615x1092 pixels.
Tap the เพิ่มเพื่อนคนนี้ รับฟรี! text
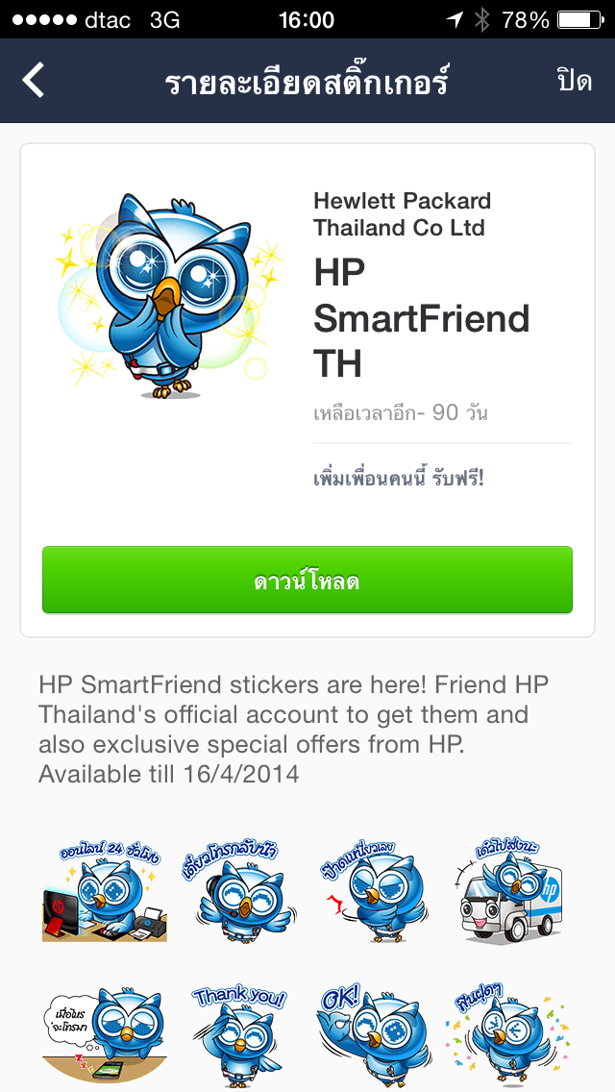[x=399, y=478]
